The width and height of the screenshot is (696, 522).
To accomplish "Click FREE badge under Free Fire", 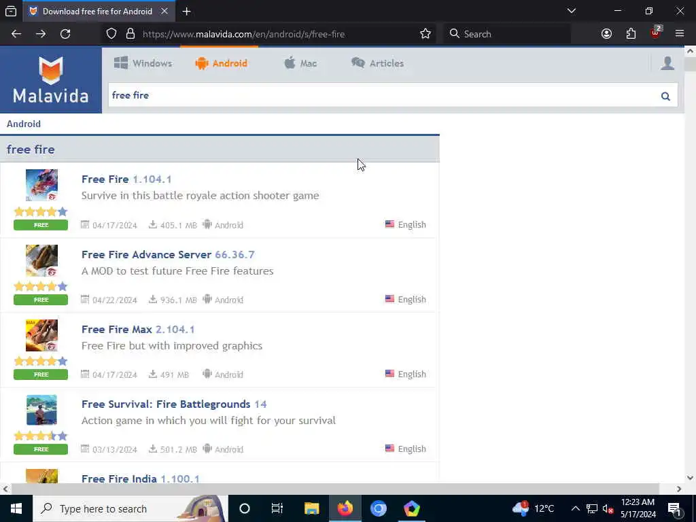I will 41,225.
